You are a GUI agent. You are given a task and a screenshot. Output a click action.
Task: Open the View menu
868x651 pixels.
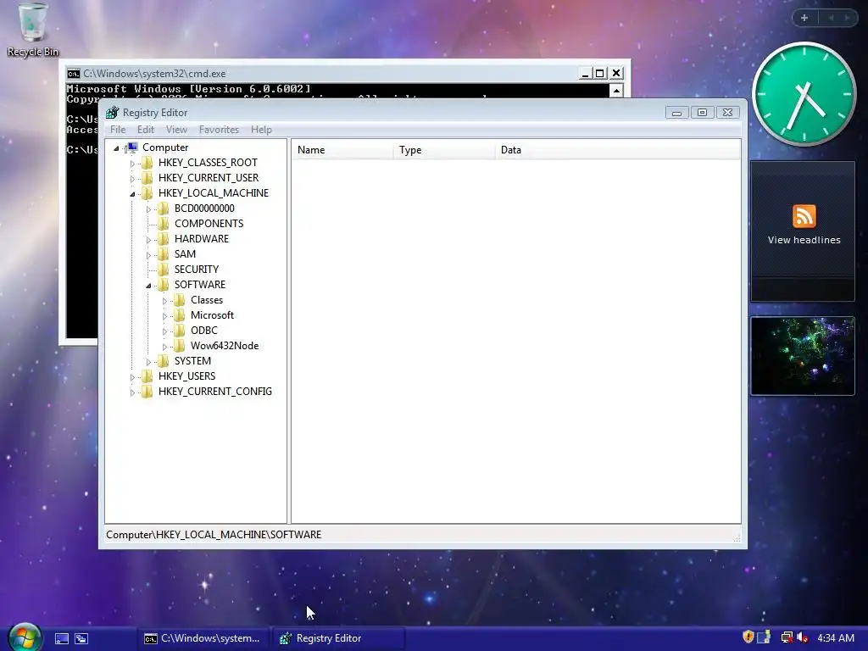tap(176, 130)
